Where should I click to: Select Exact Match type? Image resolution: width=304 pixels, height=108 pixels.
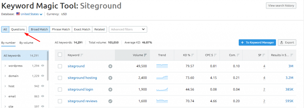point(82,29)
